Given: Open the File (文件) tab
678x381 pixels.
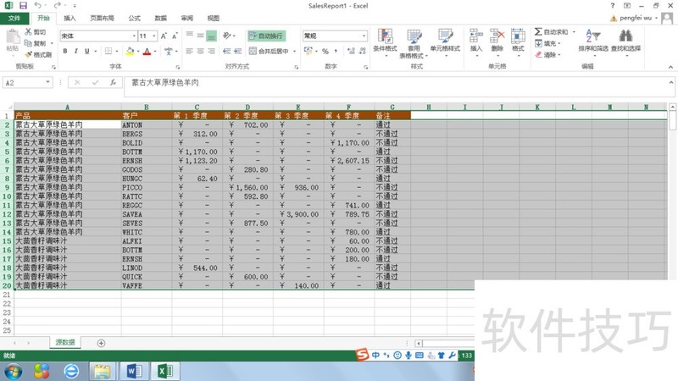Looking at the screenshot, I should click(x=14, y=18).
